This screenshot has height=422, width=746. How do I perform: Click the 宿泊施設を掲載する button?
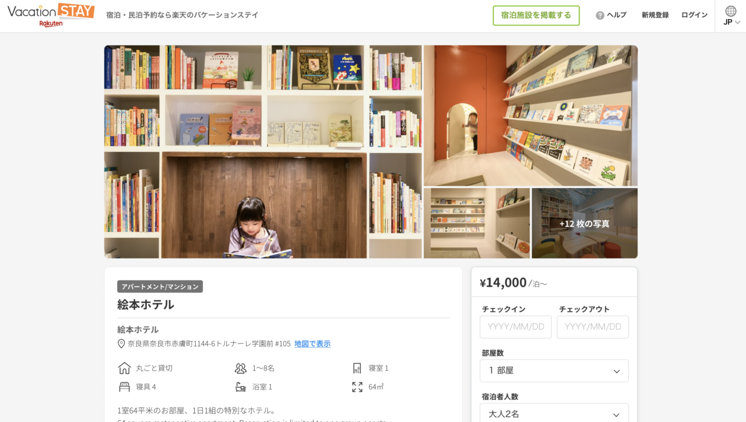(536, 16)
